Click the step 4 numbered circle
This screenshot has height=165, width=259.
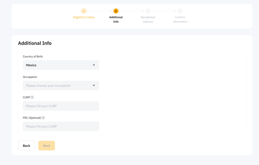180,11
